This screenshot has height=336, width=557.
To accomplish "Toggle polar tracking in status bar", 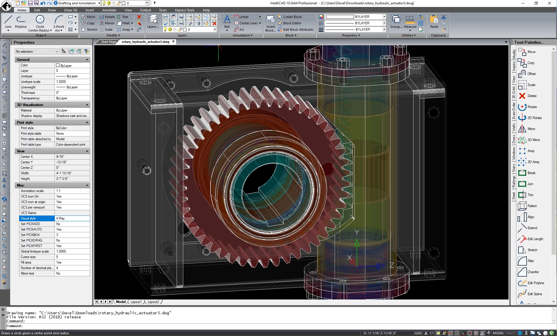I will tap(469, 333).
